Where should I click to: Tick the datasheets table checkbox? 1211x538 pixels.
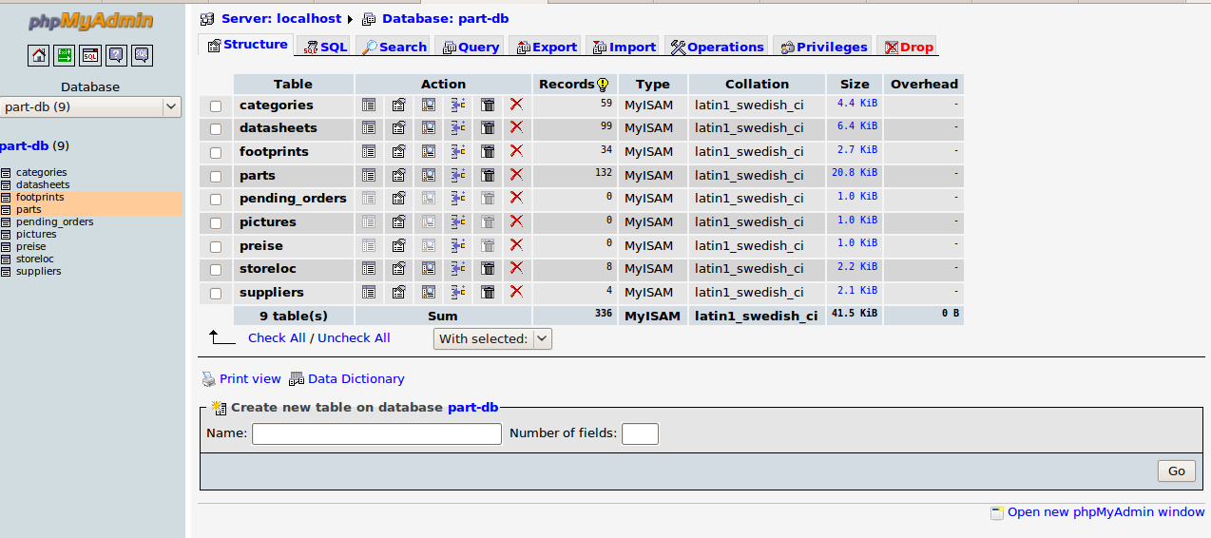coord(216,128)
